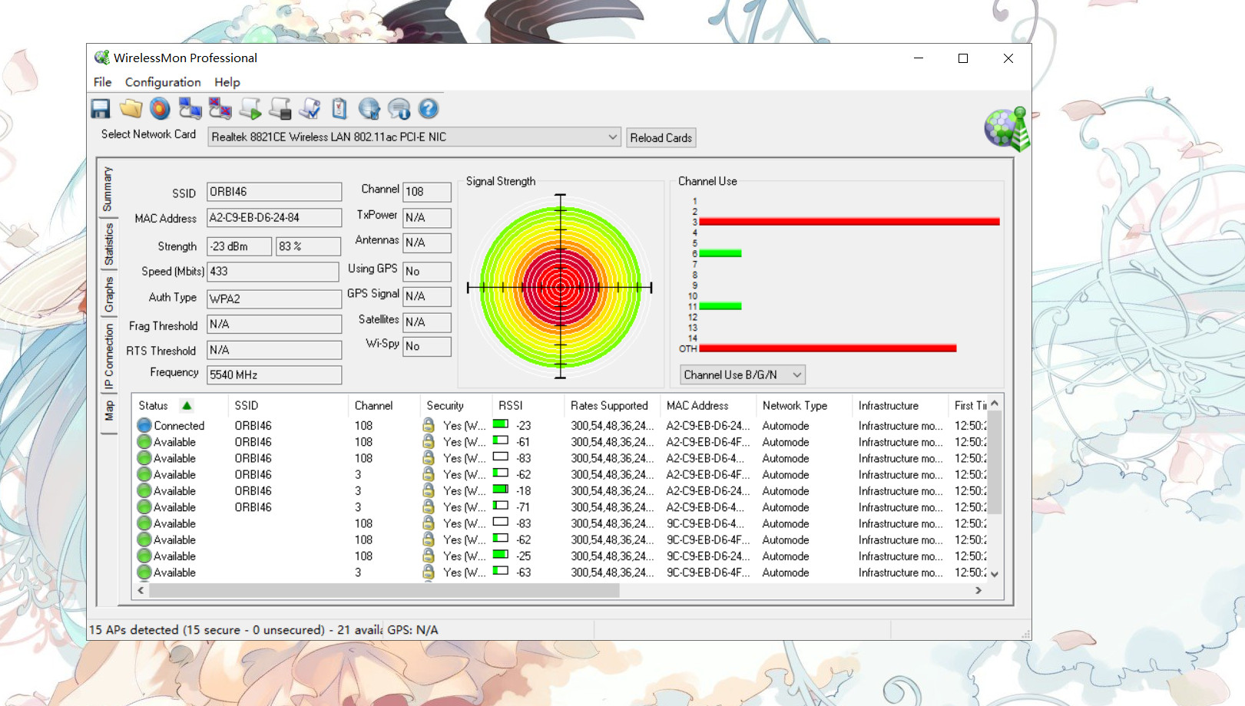Click the RSSI column header

pos(510,406)
